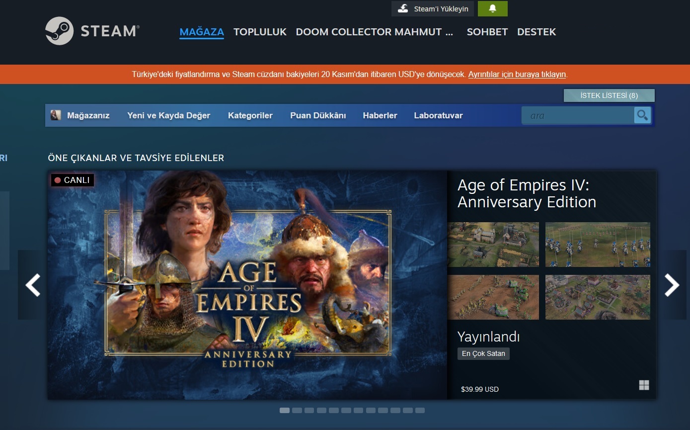Expand the Mağazanız store tab
This screenshot has width=690, height=430.
(x=88, y=115)
